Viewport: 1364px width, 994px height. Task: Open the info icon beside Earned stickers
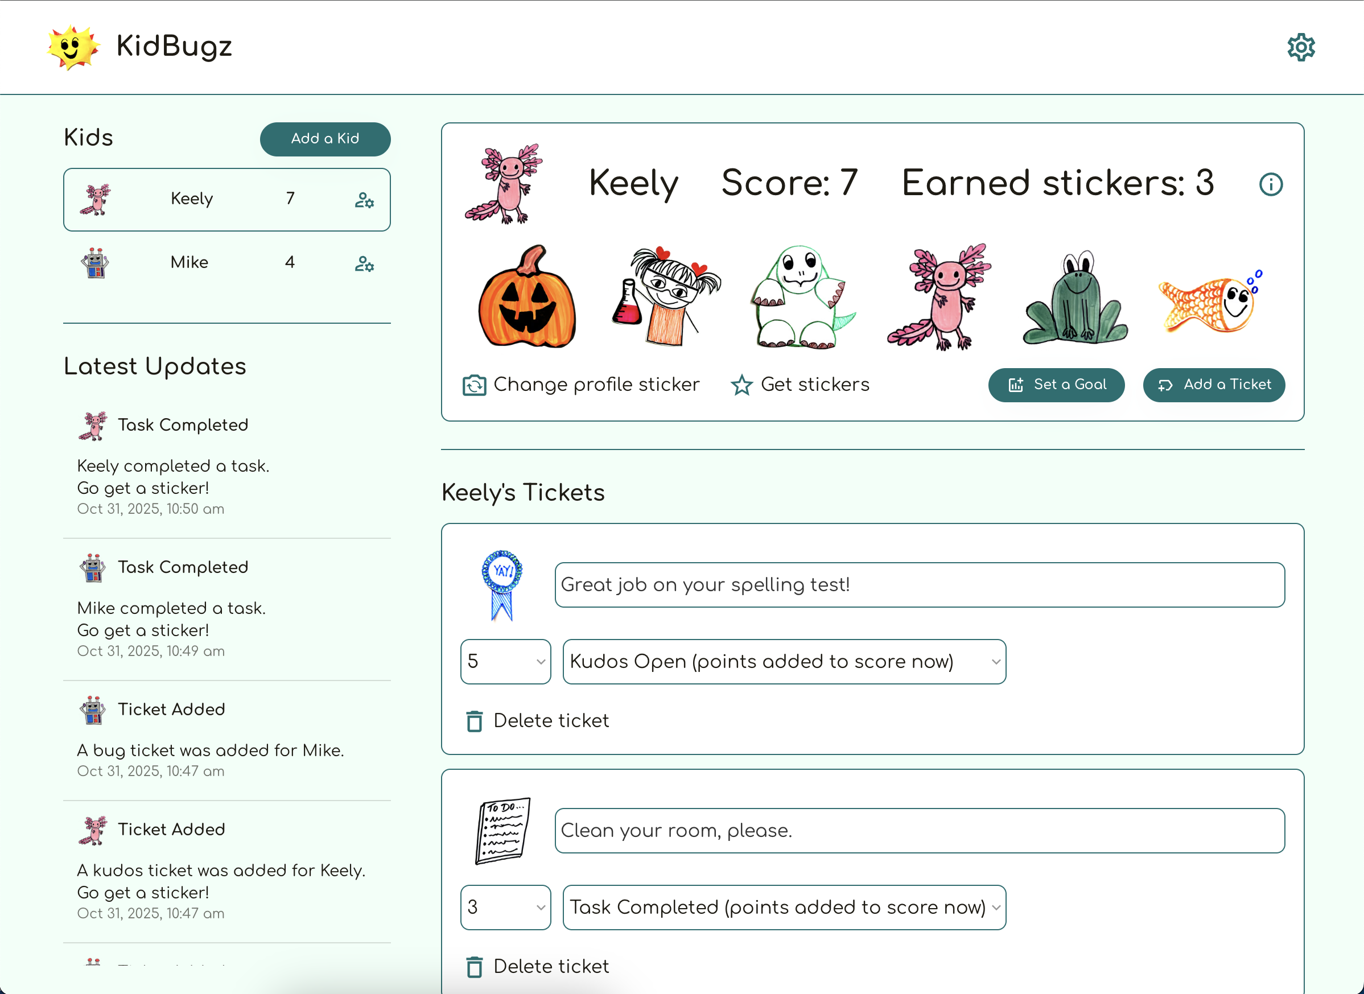(x=1271, y=185)
